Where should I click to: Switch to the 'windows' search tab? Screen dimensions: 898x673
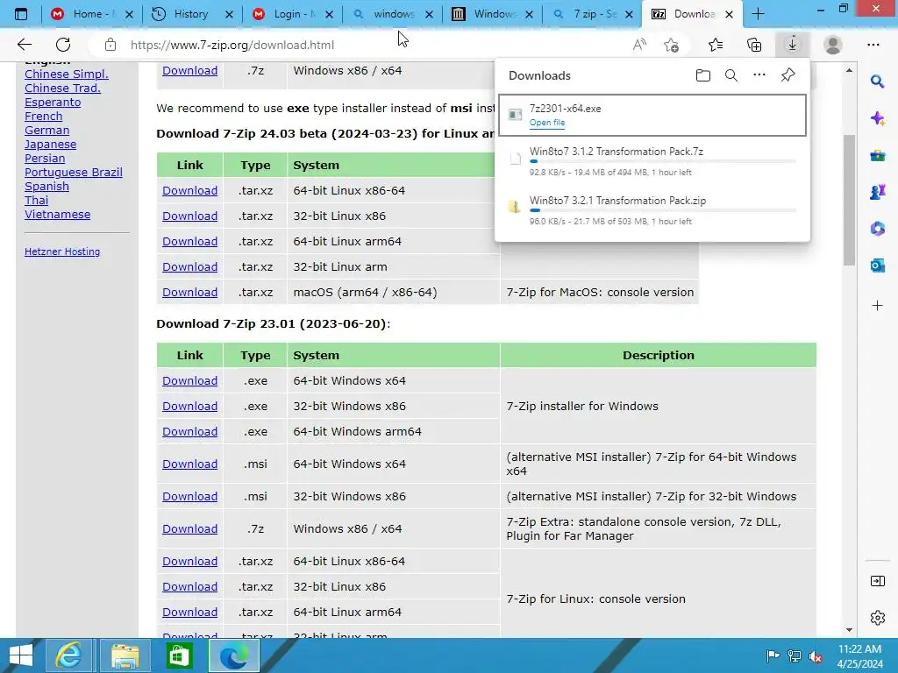392,14
